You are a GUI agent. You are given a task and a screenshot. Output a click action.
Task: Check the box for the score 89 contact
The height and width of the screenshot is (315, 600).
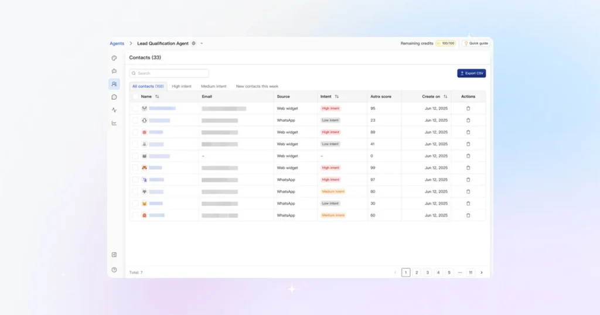135,132
